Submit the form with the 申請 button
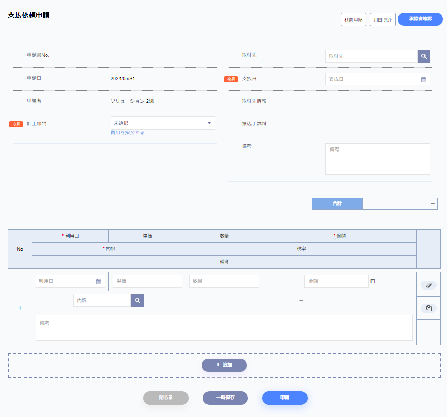Image resolution: width=447 pixels, height=417 pixels. (285, 398)
